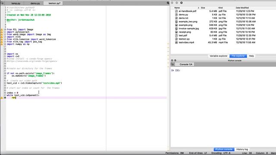Click the warning icon on line 14
This screenshot has height=155, width=276.
click(2, 39)
